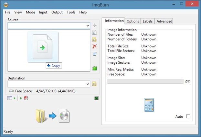Clear the source list recycle bin icon
This screenshot has width=201, height=137.
pos(95,54)
